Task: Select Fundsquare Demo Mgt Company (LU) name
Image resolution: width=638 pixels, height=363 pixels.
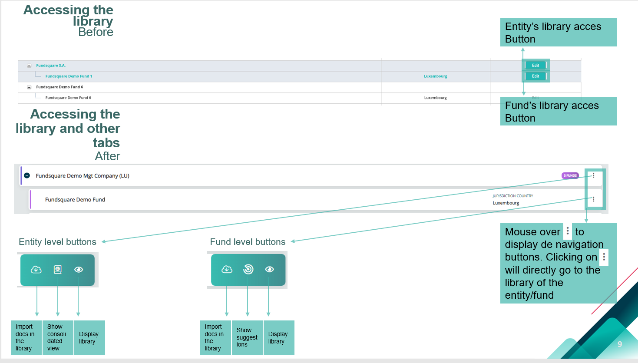Action: (83, 176)
